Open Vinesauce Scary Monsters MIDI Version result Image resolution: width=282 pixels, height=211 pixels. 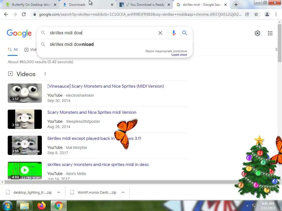tap(105, 86)
